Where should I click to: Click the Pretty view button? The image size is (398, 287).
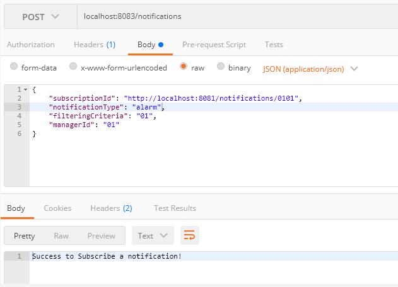coord(25,235)
